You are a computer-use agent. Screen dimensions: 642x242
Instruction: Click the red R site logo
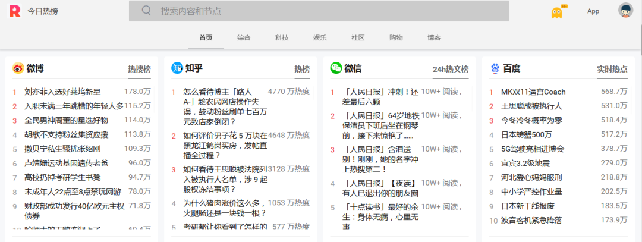[x=15, y=11]
